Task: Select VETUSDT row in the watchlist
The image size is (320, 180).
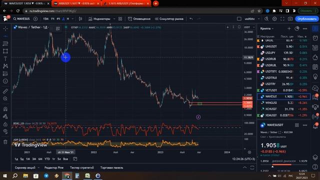Action: click(283, 90)
